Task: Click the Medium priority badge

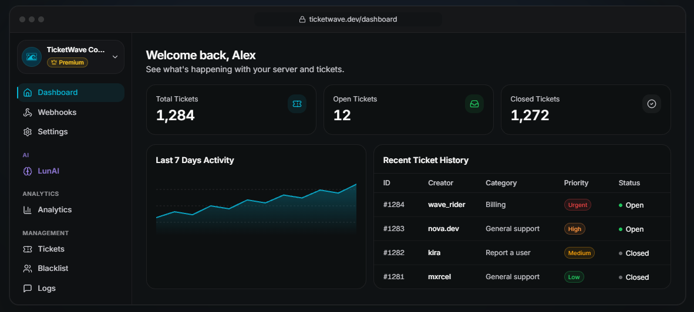Action: click(580, 253)
